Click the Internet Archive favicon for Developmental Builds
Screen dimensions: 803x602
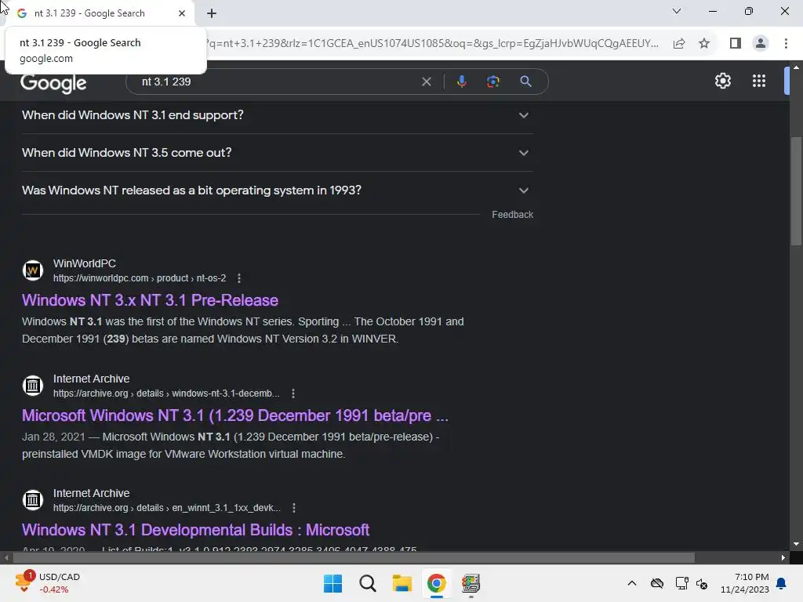coord(33,500)
